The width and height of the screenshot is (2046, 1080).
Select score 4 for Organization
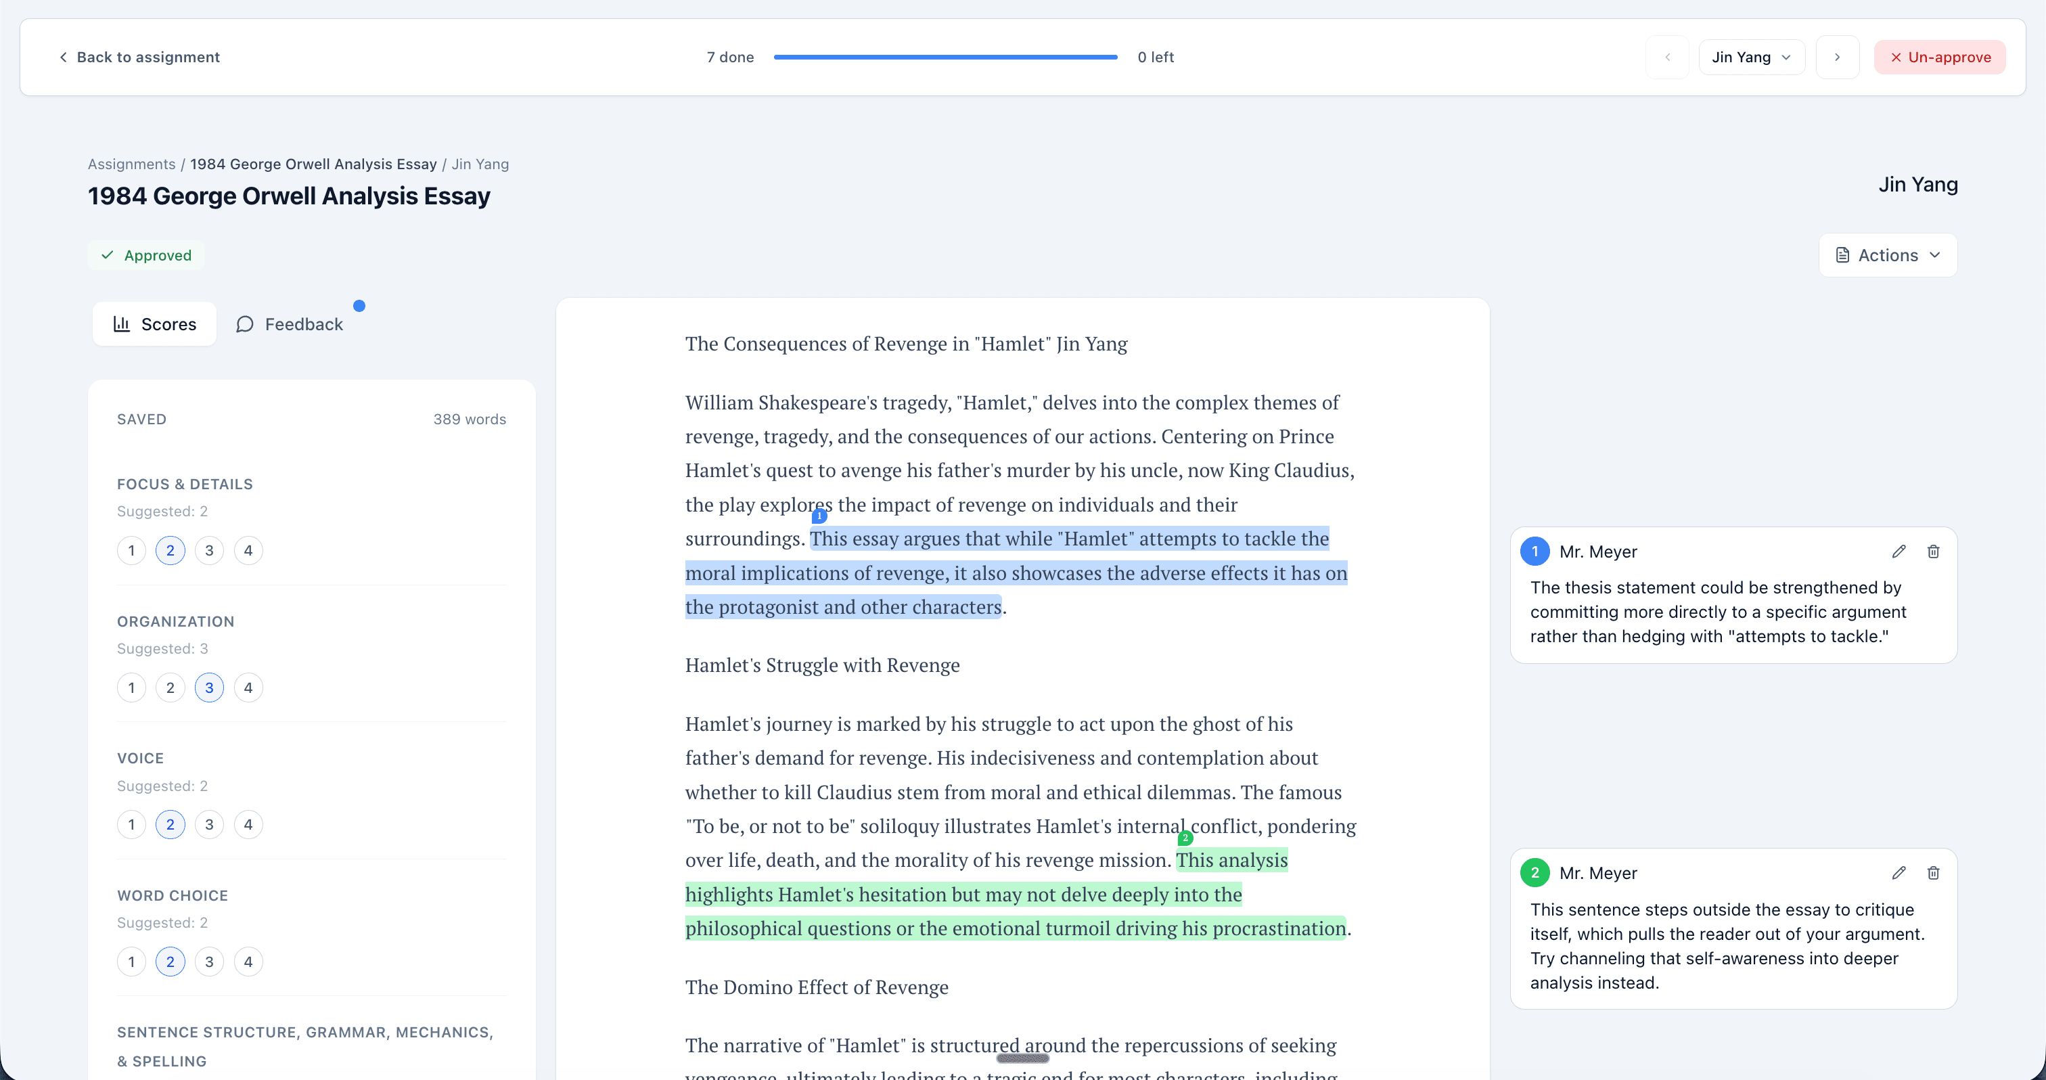pyautogui.click(x=248, y=687)
